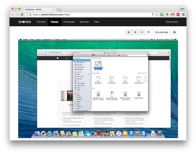Open the Chrome hamburger menu

[183, 15]
